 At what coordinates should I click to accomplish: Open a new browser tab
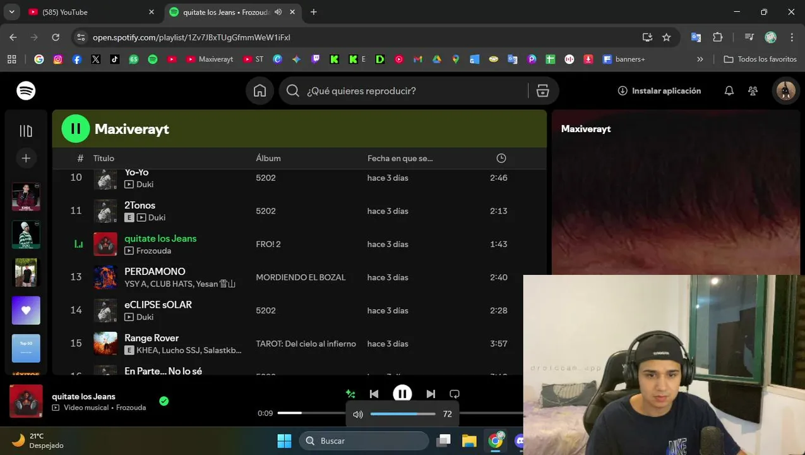(x=314, y=12)
